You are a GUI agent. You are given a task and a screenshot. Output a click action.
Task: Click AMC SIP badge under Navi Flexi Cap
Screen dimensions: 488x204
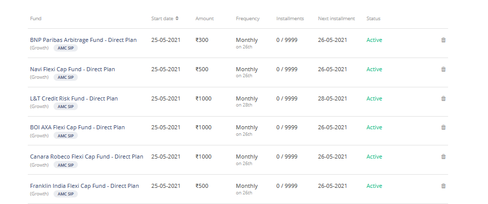coord(65,77)
